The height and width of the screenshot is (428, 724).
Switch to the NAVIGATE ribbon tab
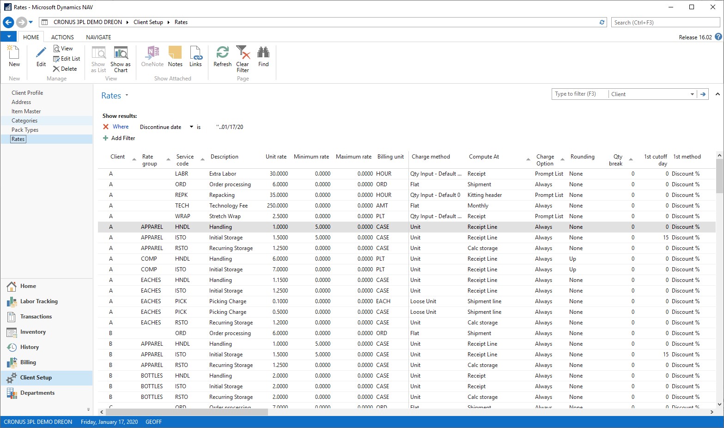point(98,37)
